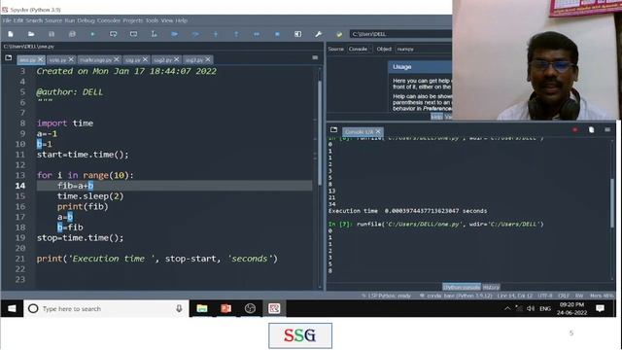The image size is (622, 350).
Task: Click the Step into function icon
Action: (x=216, y=34)
